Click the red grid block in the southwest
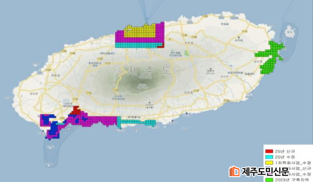This screenshot has width=313, height=182. [x=75, y=110]
